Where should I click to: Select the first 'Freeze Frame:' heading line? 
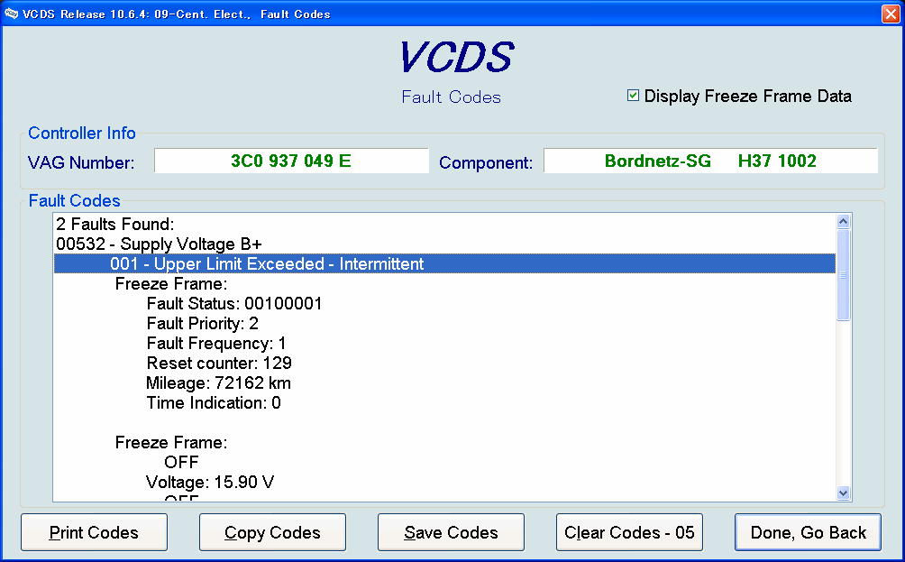(171, 283)
